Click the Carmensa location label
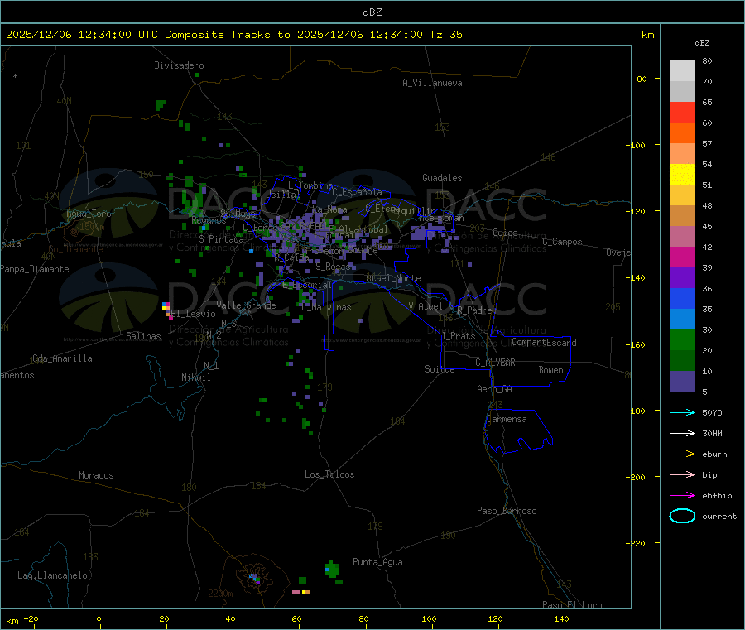Screen dimensions: 745x630 pos(507,419)
